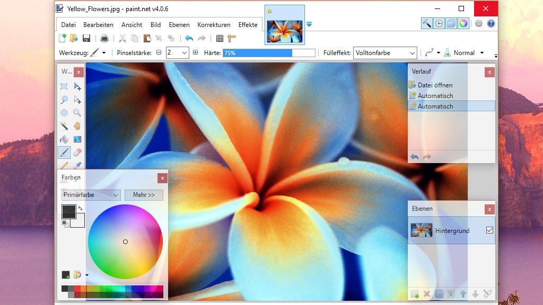Open the Bearbeiten menu
The height and width of the screenshot is (305, 543).
pyautogui.click(x=98, y=24)
